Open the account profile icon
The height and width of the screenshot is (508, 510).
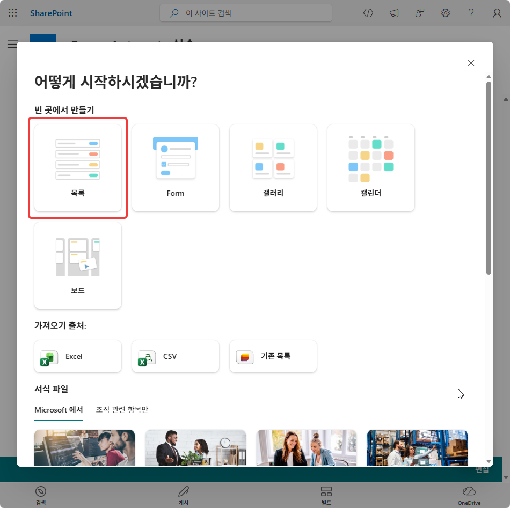[x=497, y=13]
